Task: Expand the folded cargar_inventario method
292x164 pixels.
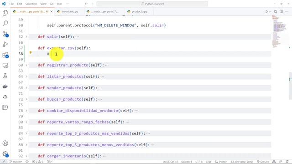Action: pyautogui.click(x=26, y=156)
